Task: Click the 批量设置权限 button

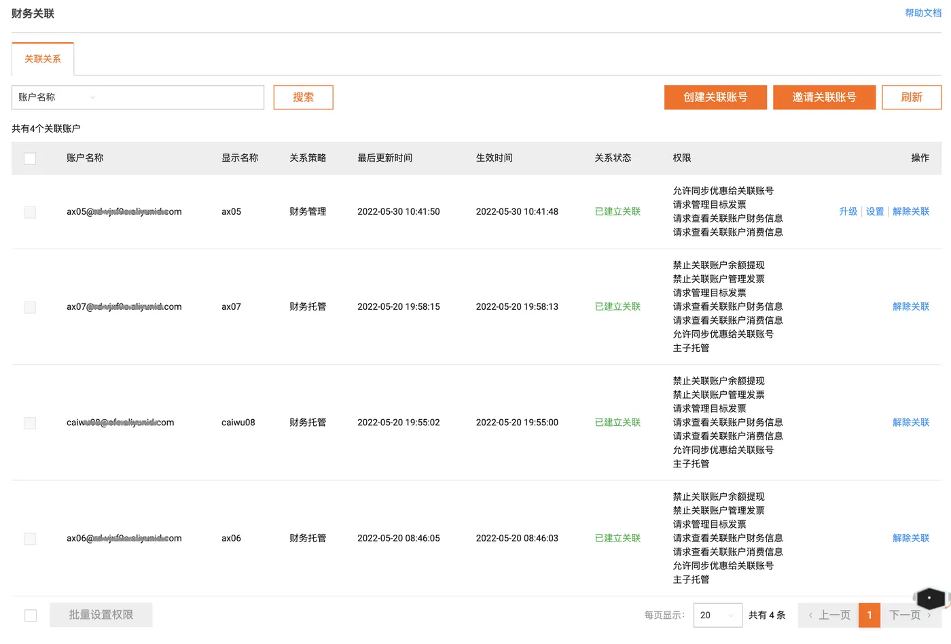Action: (101, 615)
